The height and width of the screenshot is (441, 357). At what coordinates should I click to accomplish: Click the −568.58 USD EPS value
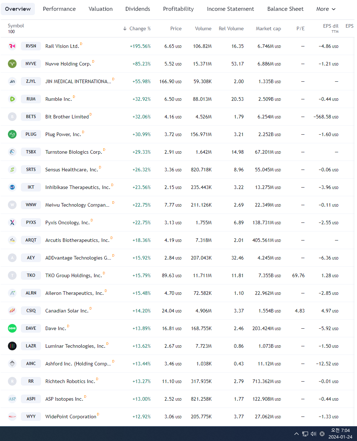point(326,117)
